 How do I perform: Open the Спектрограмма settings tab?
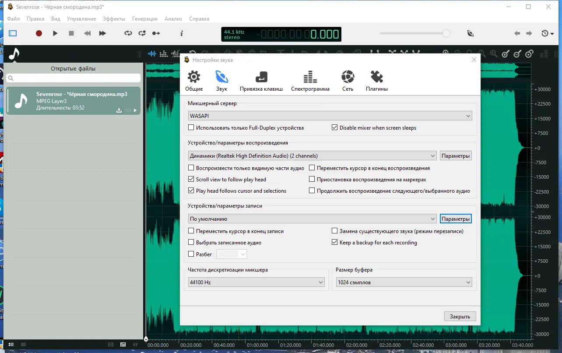point(310,81)
